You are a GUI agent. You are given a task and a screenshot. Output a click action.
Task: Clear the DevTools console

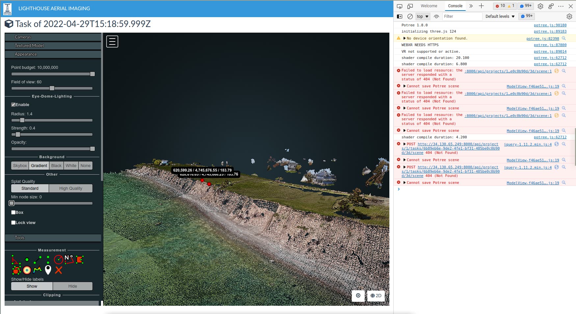point(410,16)
